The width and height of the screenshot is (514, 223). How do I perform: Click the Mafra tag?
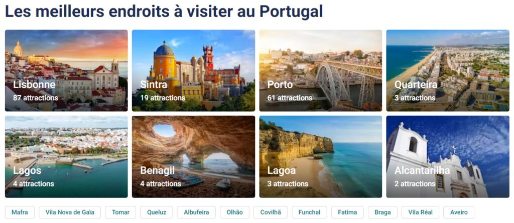[20, 212]
